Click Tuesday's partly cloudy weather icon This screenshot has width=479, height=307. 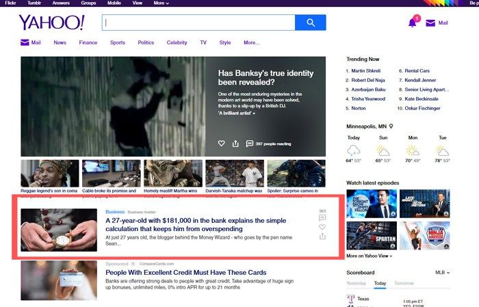pos(442,150)
